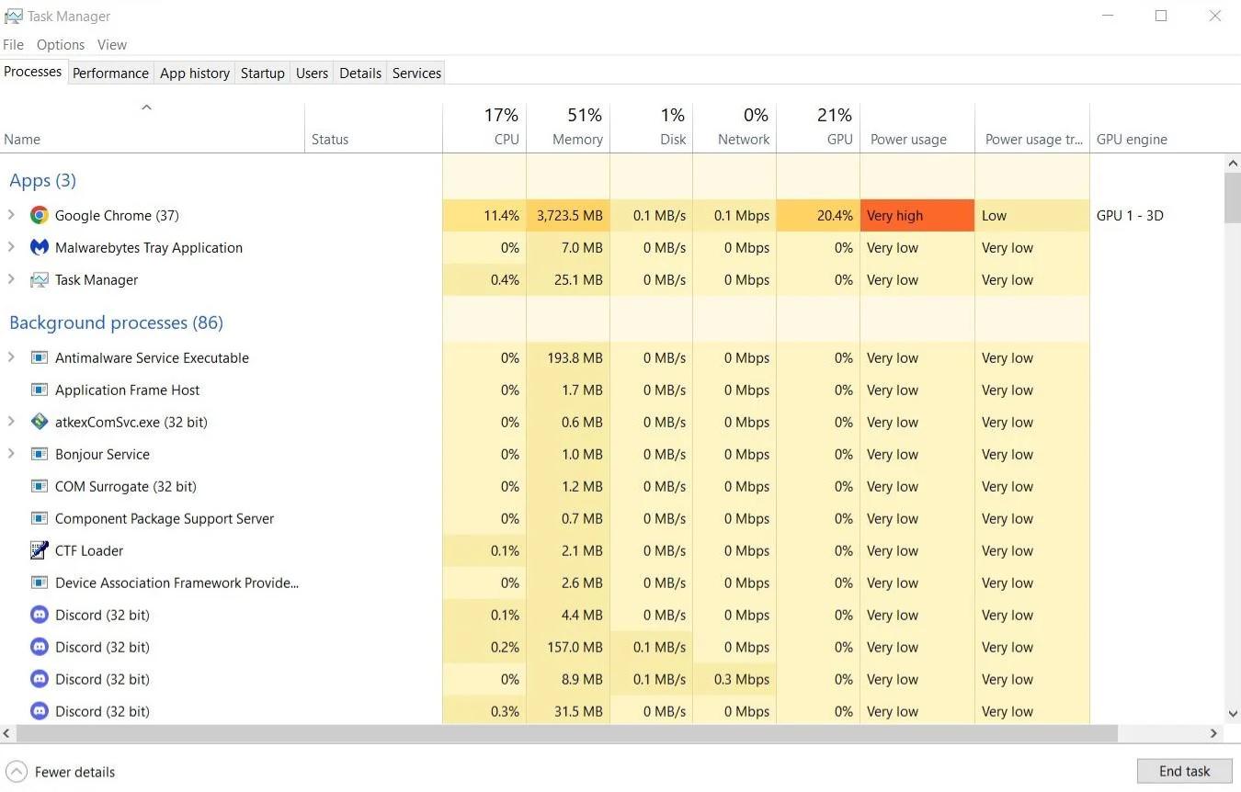Click the Antimalware Service Executable icon
This screenshot has width=1241, height=792.
pyautogui.click(x=39, y=357)
